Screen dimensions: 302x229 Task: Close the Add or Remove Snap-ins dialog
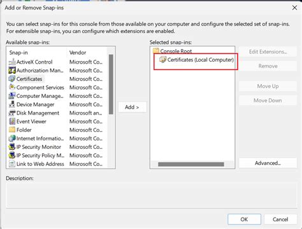coord(294,8)
